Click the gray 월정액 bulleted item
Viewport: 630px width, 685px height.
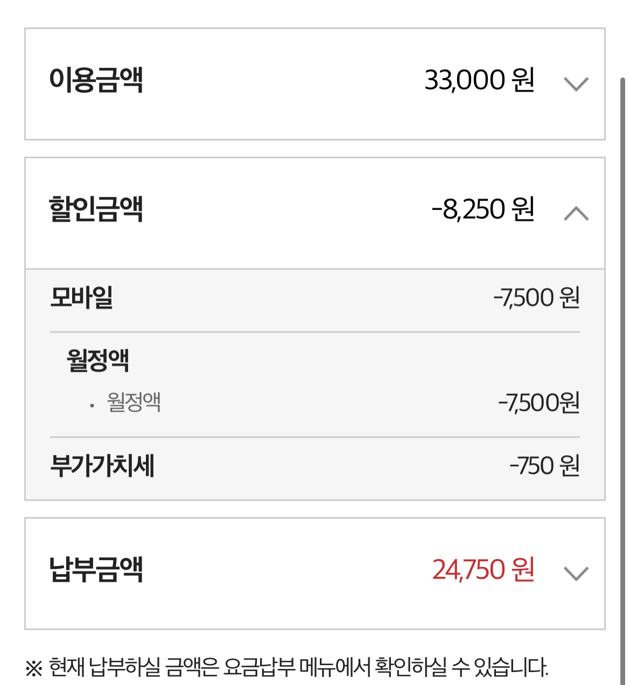(x=134, y=402)
